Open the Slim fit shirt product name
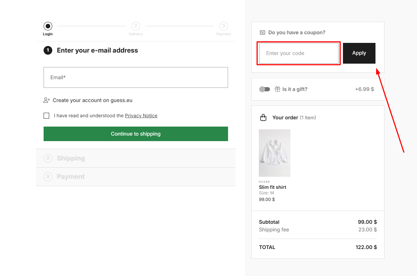This screenshot has width=417, height=276. click(273, 187)
